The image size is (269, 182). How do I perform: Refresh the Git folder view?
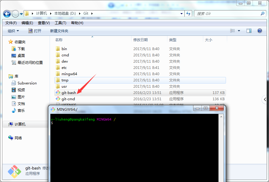coord(188,14)
